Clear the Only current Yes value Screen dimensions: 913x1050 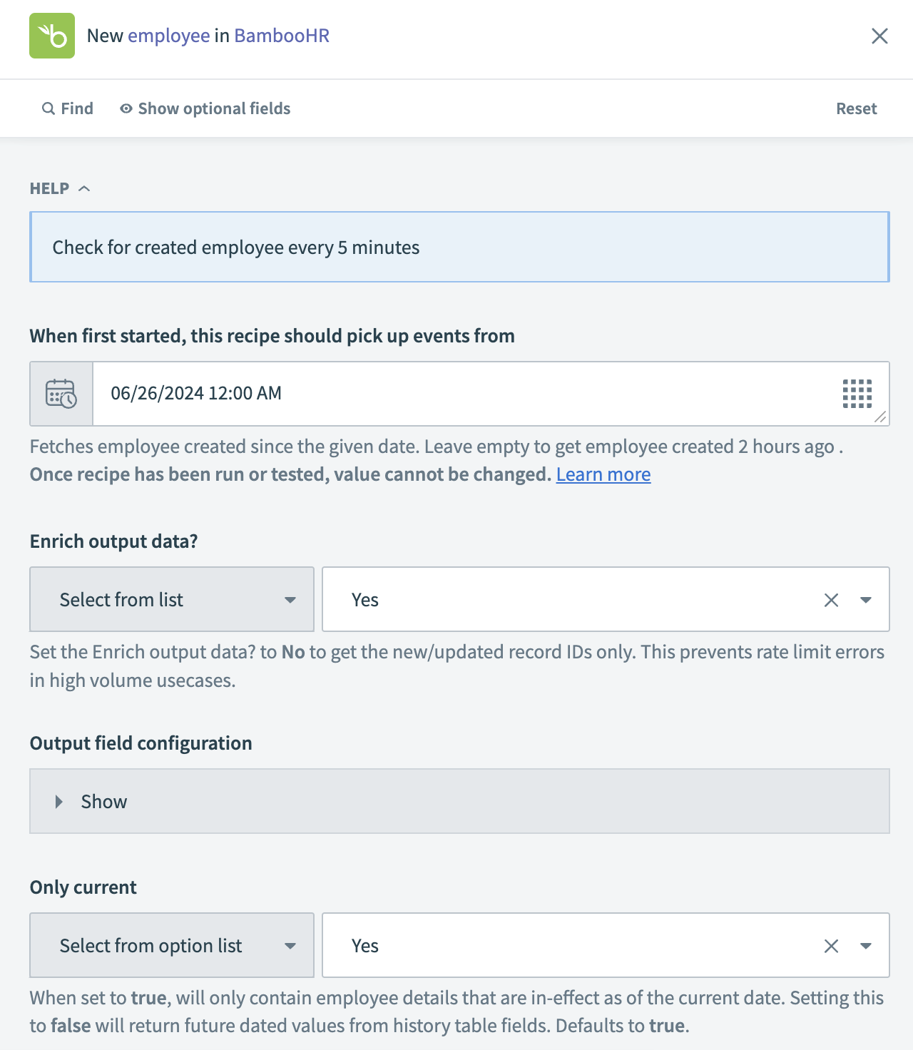click(x=831, y=946)
